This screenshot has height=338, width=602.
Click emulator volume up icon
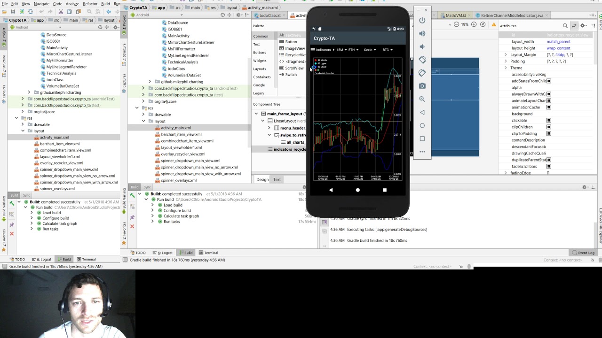[422, 33]
